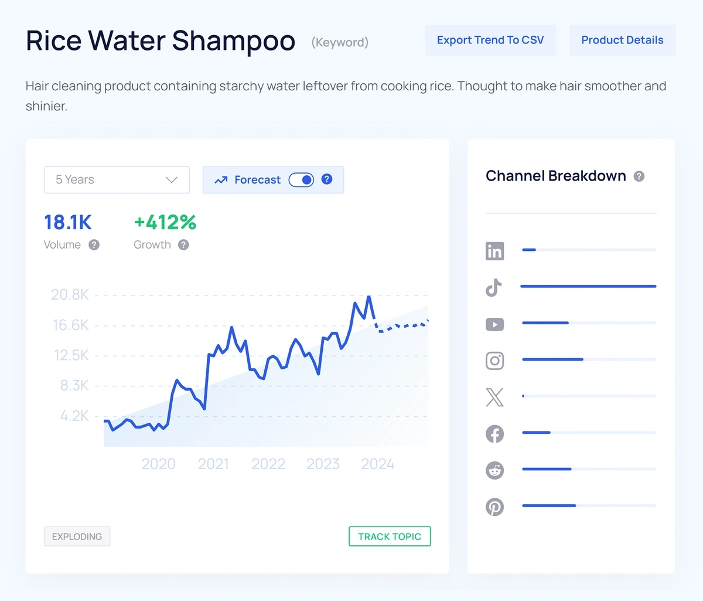This screenshot has width=703, height=601.
Task: Open the Volume help tooltip icon
Action: [x=94, y=245]
